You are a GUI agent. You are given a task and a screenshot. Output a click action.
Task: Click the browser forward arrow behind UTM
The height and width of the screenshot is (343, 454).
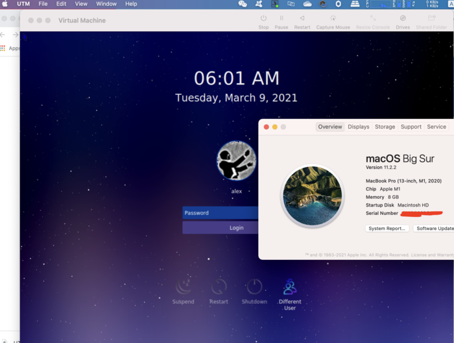(16, 35)
